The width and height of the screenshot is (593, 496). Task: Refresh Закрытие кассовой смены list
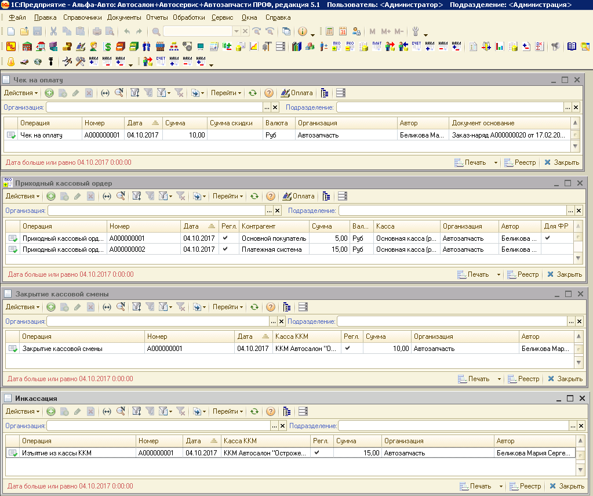(254, 307)
